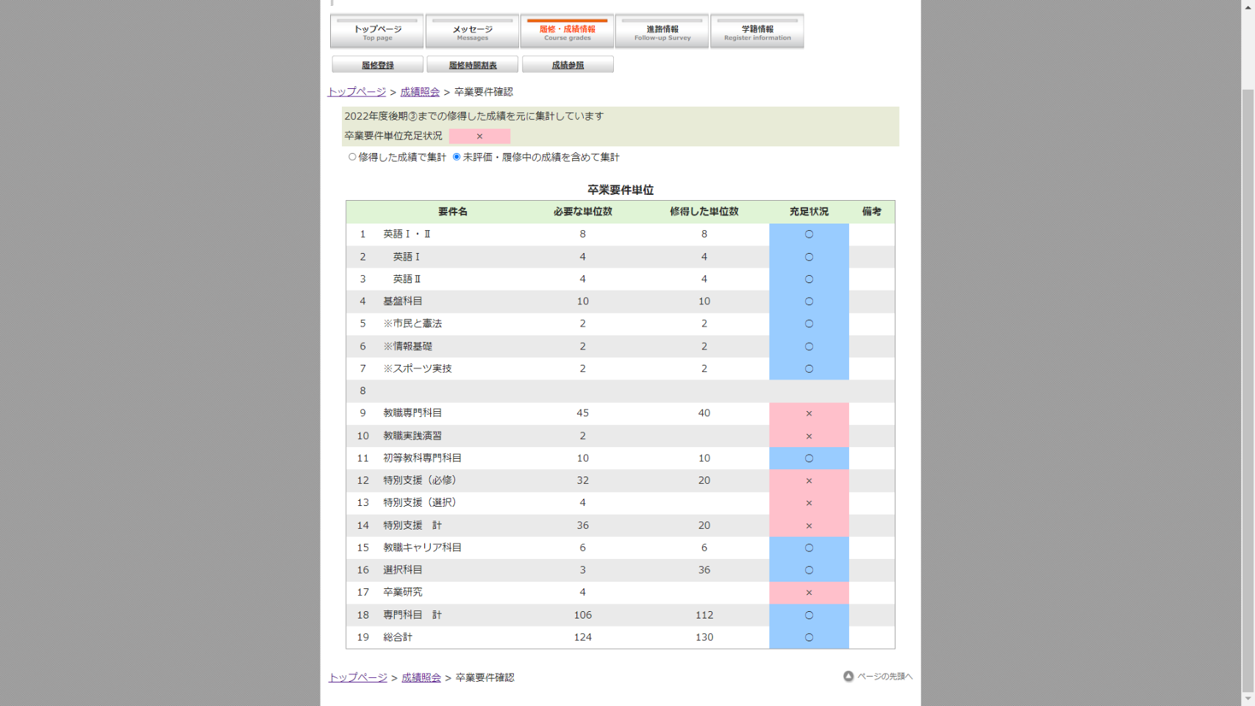Open the 履修時間割表 timetable button
This screenshot has height=706, width=1255.
(472, 65)
